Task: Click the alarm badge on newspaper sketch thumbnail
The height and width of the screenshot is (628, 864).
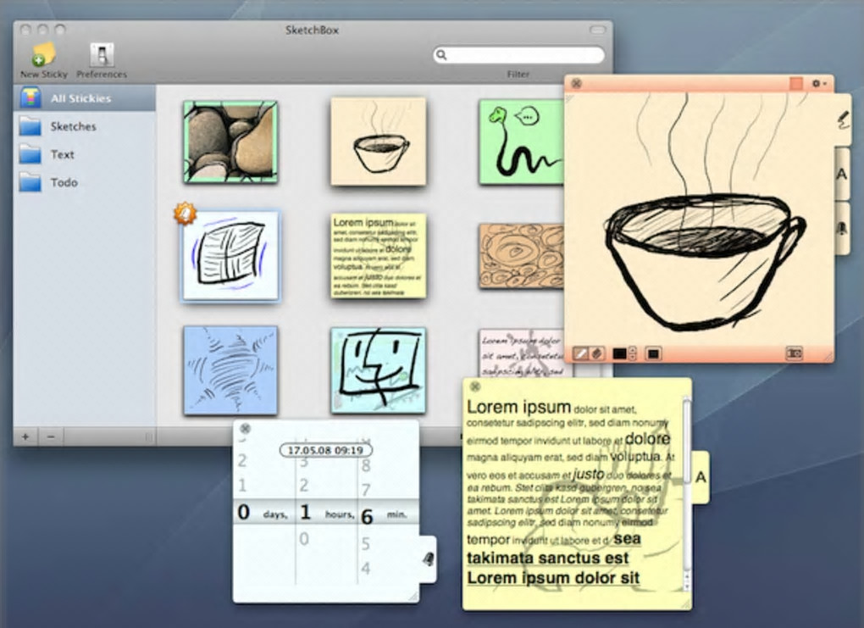Action: tap(186, 214)
